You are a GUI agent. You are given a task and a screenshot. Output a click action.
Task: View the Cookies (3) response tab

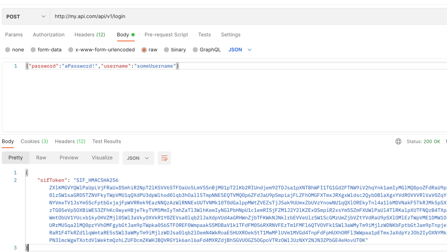34,141
